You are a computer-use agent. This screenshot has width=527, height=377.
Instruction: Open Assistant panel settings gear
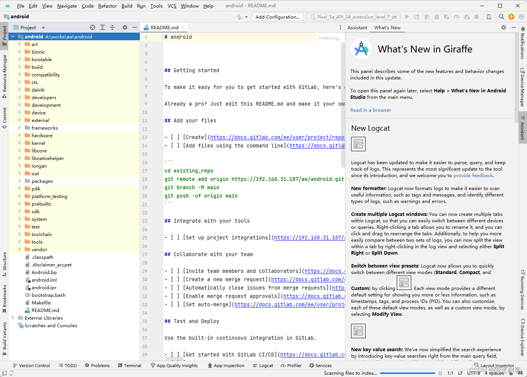504,27
